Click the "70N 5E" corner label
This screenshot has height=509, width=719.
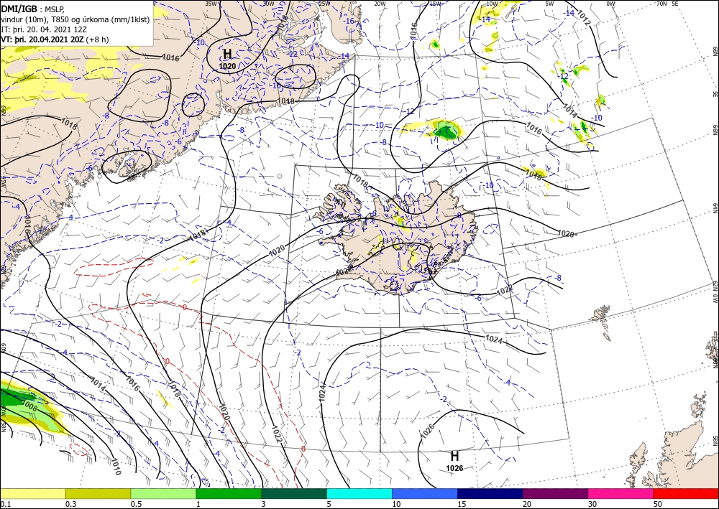click(667, 4)
